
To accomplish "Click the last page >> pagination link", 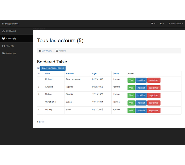I will coord(43,122).
